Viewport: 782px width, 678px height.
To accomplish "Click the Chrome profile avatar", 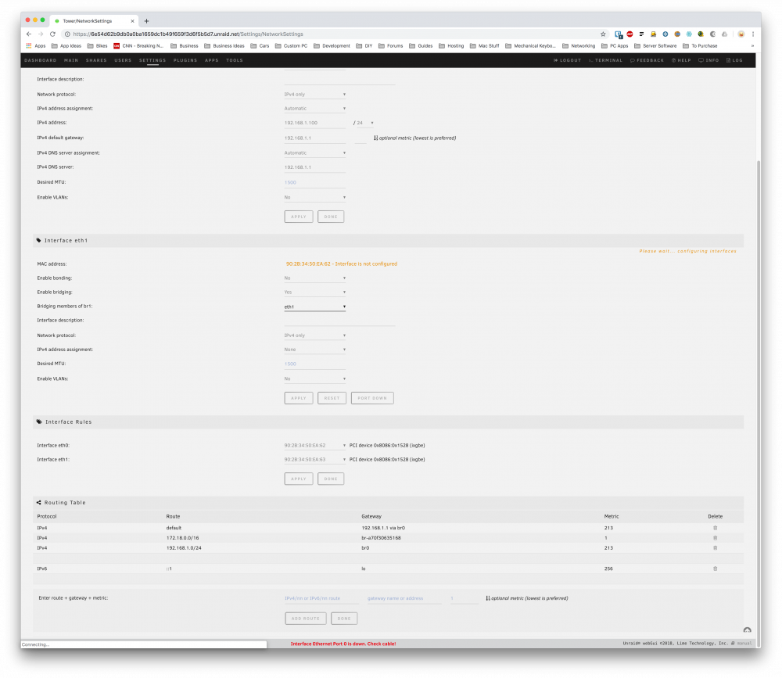I will pos(741,34).
